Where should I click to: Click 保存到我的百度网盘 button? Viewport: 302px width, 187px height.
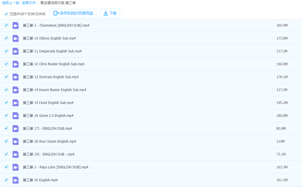coord(73,13)
